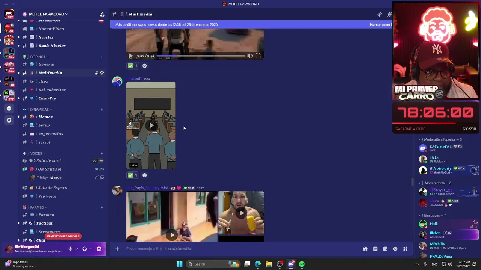
Task: Open the gift icon in message bar
Action: (x=365, y=249)
